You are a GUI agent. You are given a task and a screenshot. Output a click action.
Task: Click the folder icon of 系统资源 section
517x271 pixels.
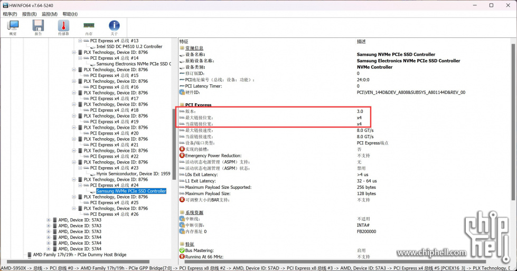[x=182, y=212]
